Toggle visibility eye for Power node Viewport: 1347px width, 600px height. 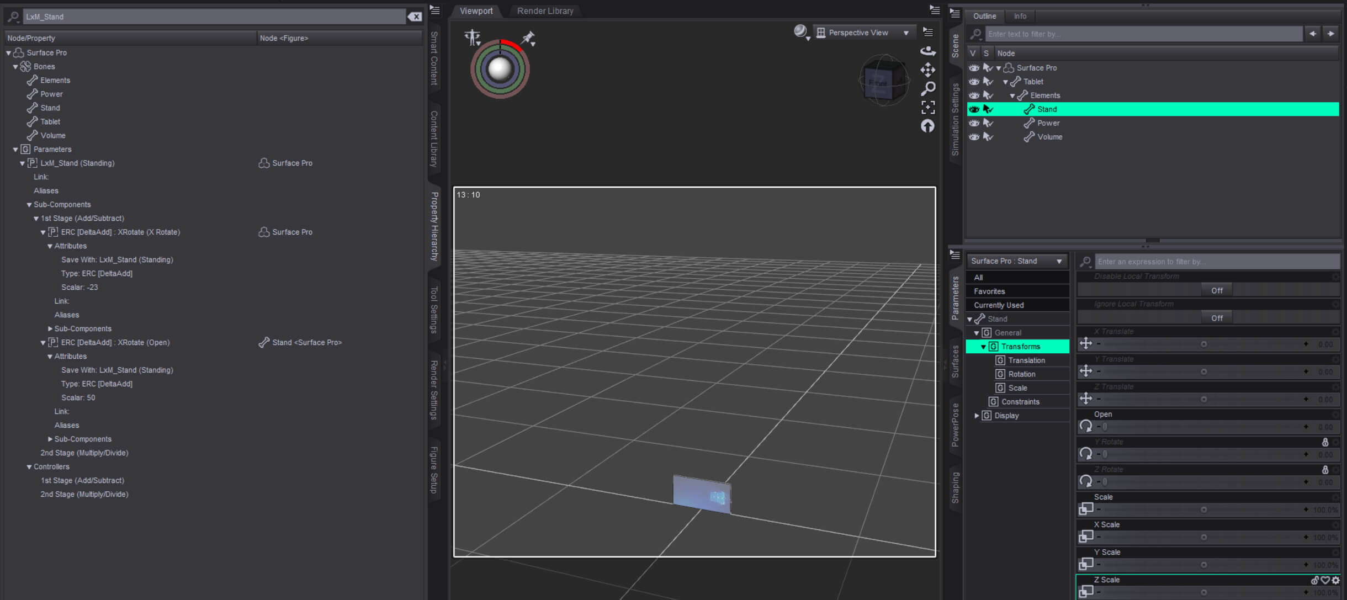click(974, 123)
